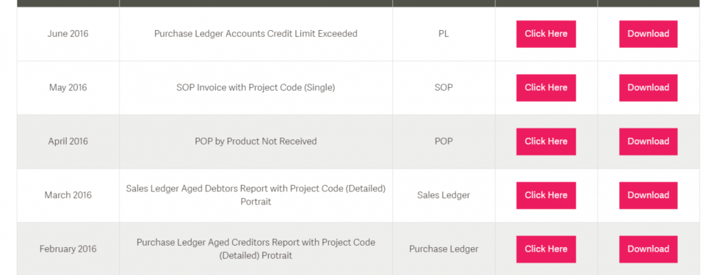Screen dimensions: 705x275
Task: Select the Sales Ledger category cell
Action: [444, 196]
